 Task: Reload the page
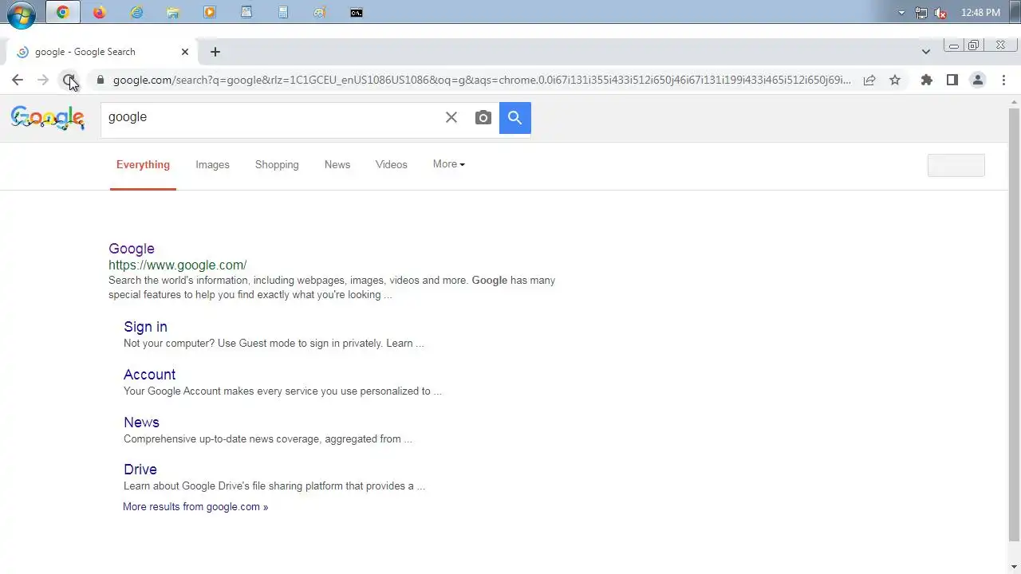click(69, 80)
